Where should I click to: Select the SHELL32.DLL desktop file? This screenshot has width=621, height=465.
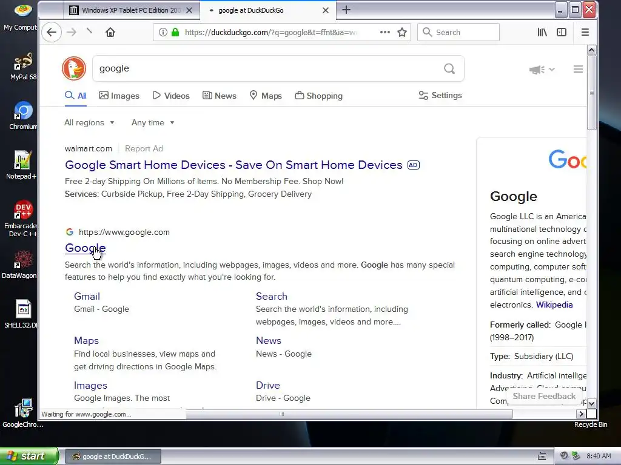tap(21, 314)
